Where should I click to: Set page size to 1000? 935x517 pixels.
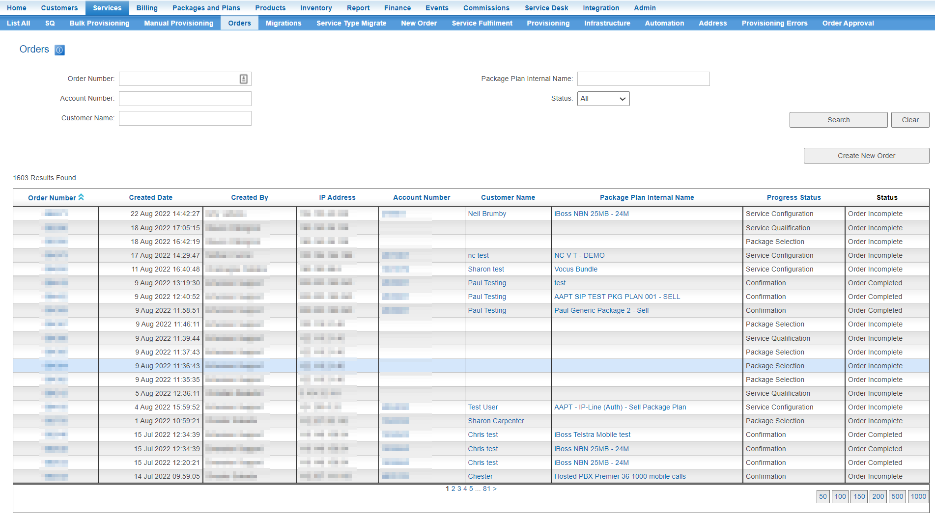[918, 496]
